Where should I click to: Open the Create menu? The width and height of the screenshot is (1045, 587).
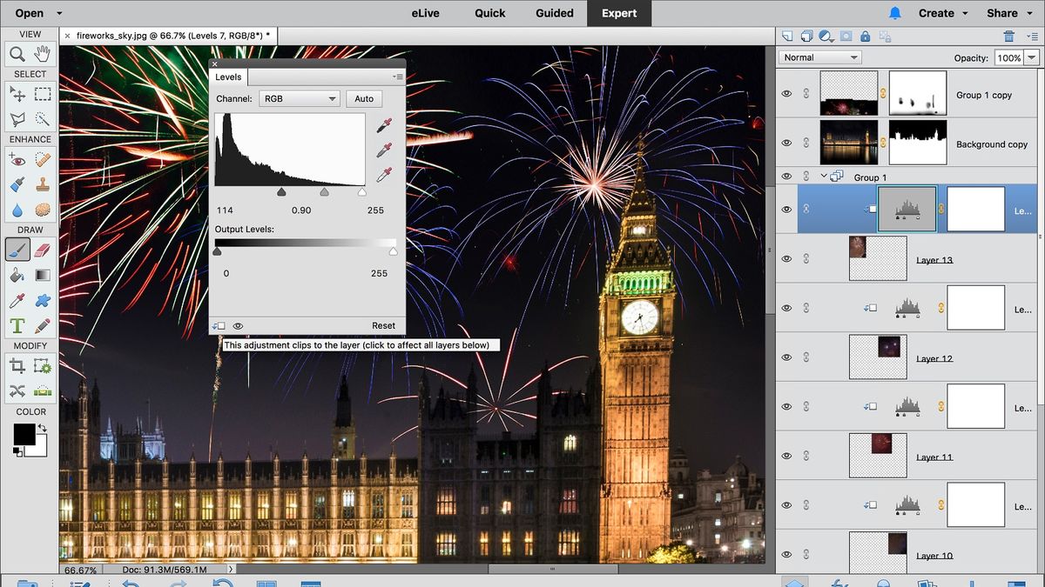pyautogui.click(x=936, y=13)
